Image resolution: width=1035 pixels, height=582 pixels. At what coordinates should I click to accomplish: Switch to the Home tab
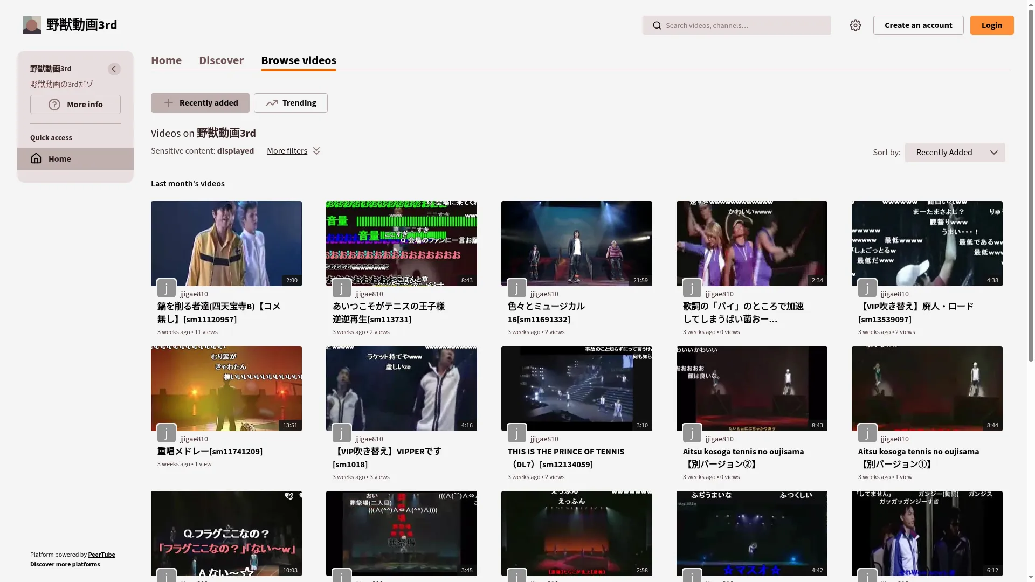coord(166,60)
